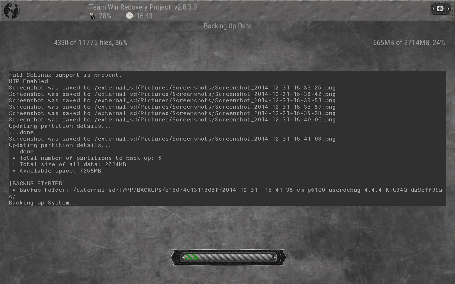Viewport: 455px width, 284px height.
Task: Click the Screenshot_2014-12-31-16-40-00.png log line
Action: coord(172,120)
